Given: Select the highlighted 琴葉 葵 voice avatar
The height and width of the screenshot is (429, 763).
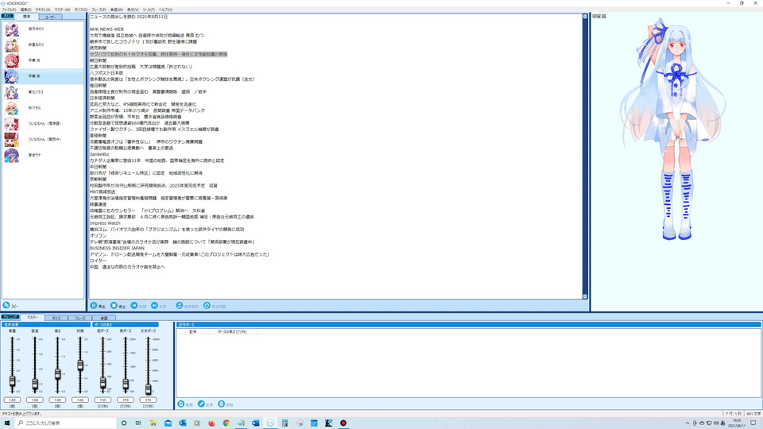Looking at the screenshot, I should (x=12, y=76).
